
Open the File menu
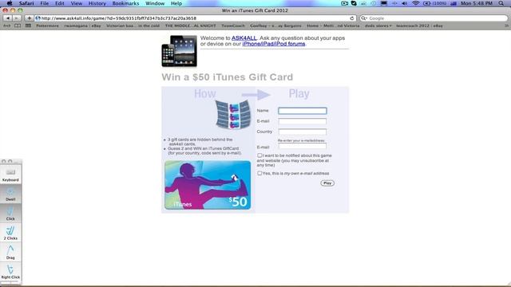point(45,3)
